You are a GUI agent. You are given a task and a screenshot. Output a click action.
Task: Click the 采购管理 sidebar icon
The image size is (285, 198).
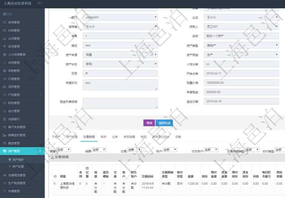pyautogui.click(x=5, y=71)
